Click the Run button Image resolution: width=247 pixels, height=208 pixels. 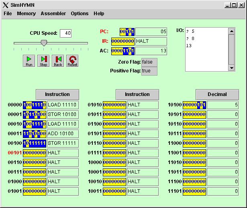click(x=29, y=61)
